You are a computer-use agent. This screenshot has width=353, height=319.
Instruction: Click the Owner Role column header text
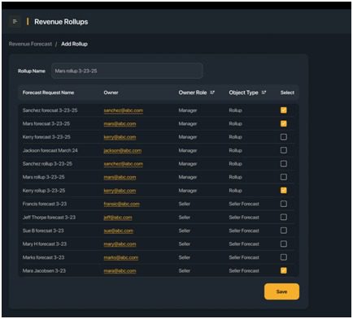[193, 93]
